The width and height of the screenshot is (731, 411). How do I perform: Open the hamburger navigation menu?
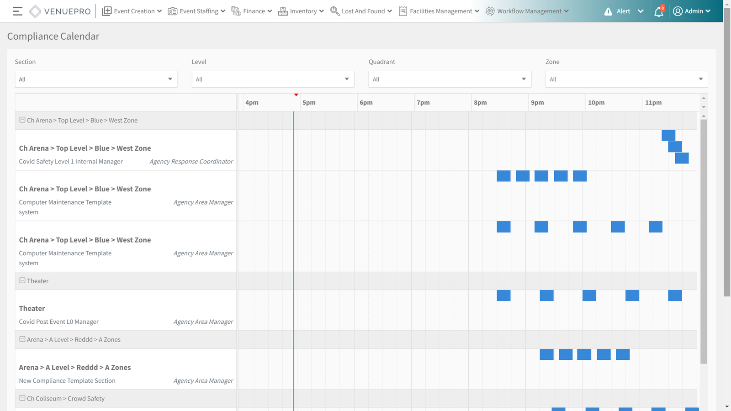pyautogui.click(x=17, y=11)
